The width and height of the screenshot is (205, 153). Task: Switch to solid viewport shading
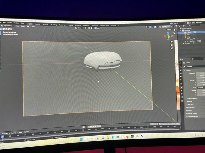[165, 27]
